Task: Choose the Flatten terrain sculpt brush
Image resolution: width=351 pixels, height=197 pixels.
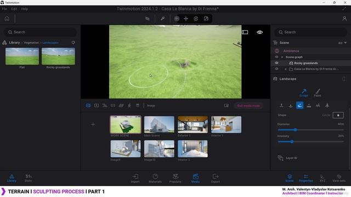Action: pos(309,106)
